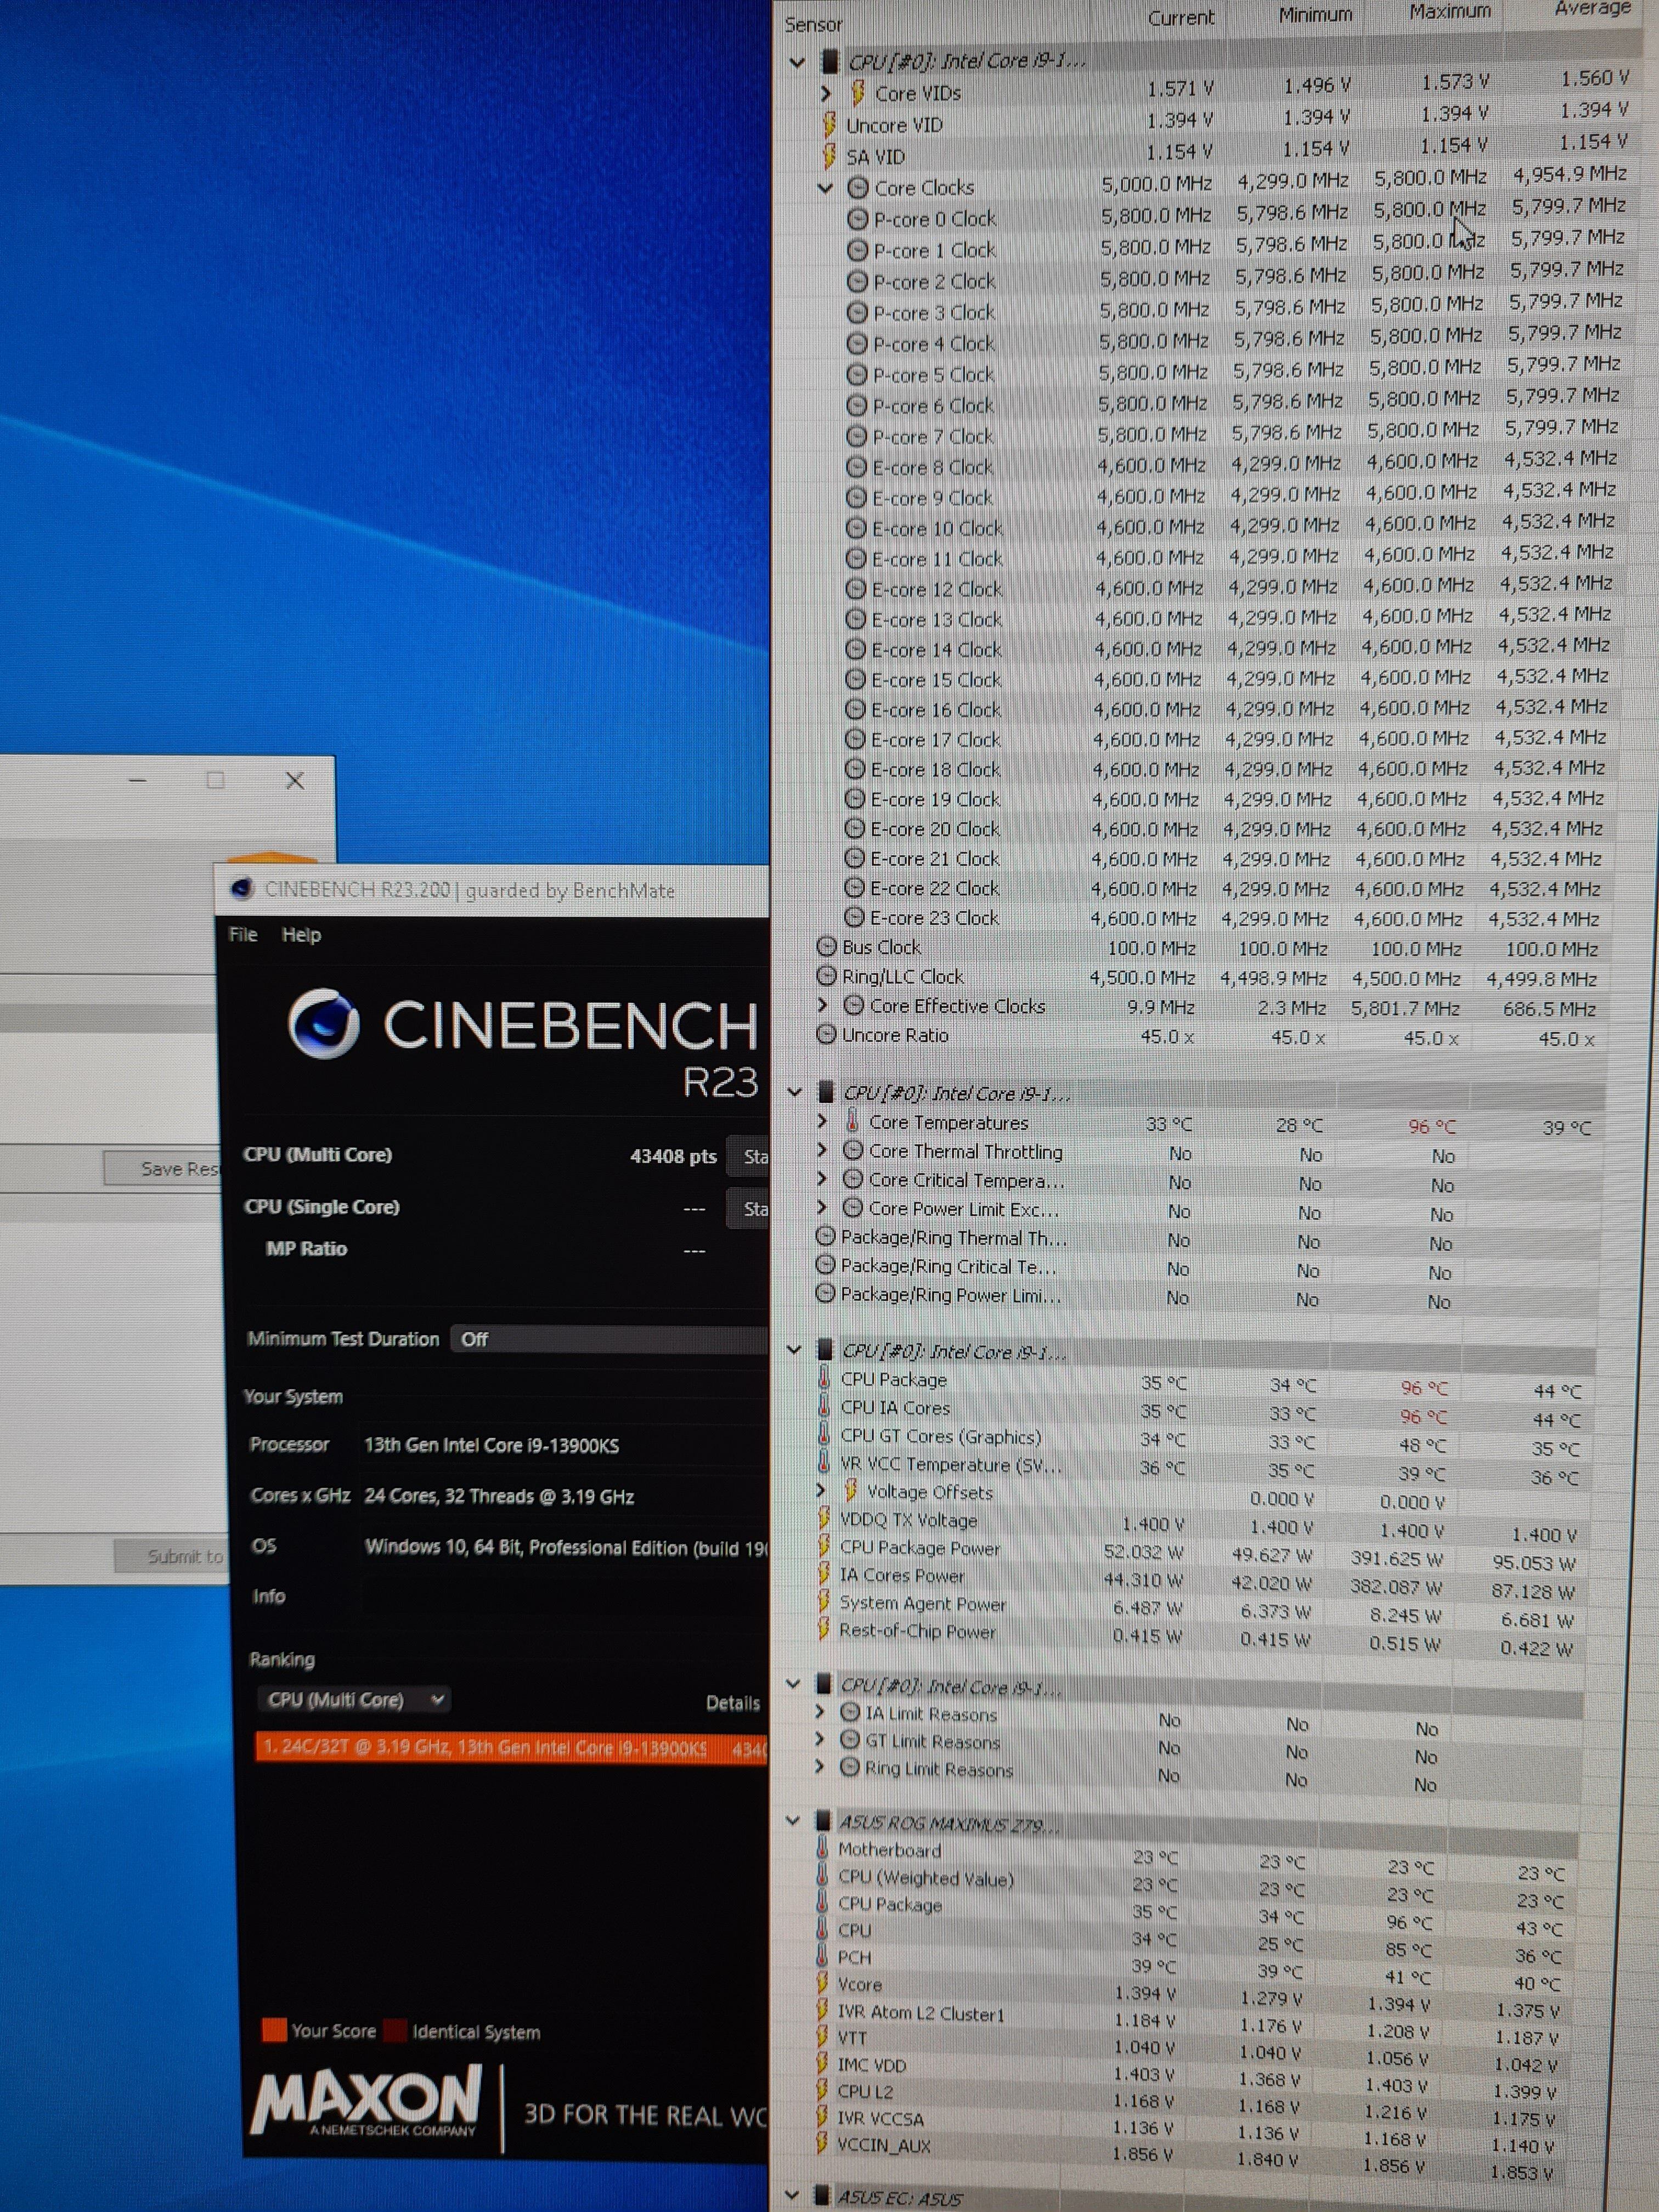1659x2212 pixels.
Task: Click the Uncore VID voltage icon
Action: (829, 125)
